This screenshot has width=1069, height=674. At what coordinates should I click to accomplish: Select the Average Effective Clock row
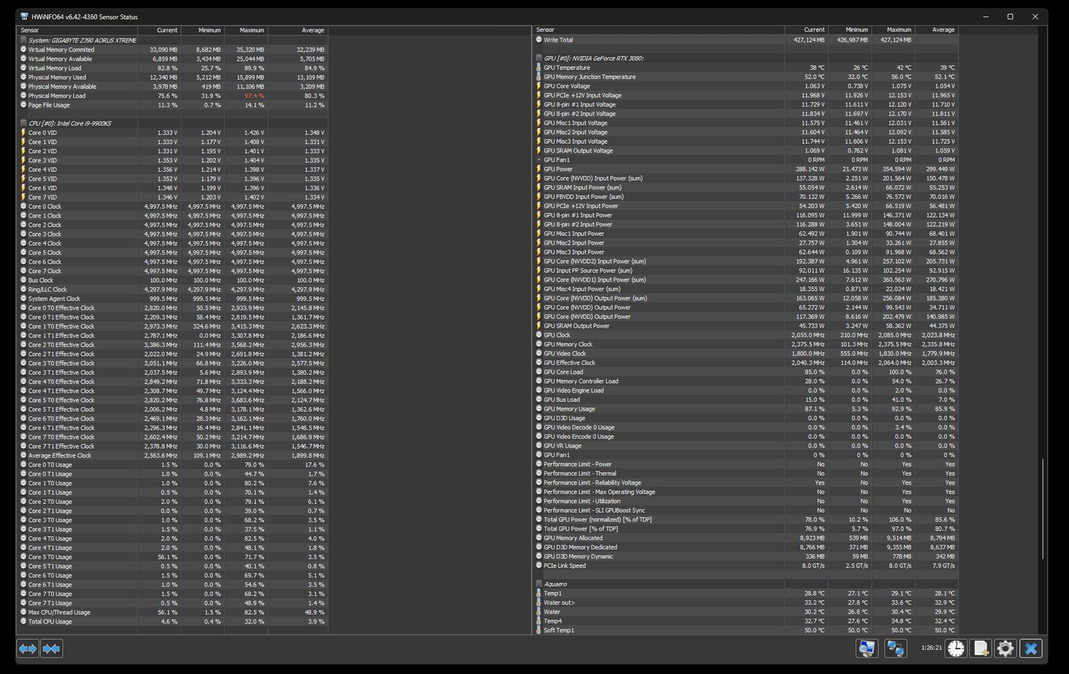tap(173, 455)
